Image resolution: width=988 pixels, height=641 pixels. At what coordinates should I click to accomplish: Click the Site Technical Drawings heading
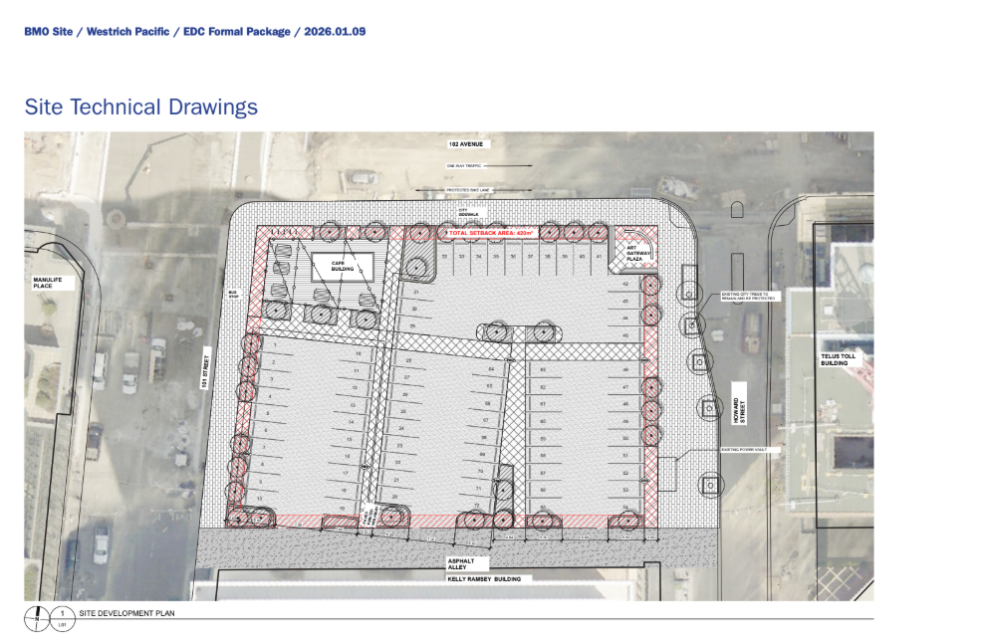[140, 107]
